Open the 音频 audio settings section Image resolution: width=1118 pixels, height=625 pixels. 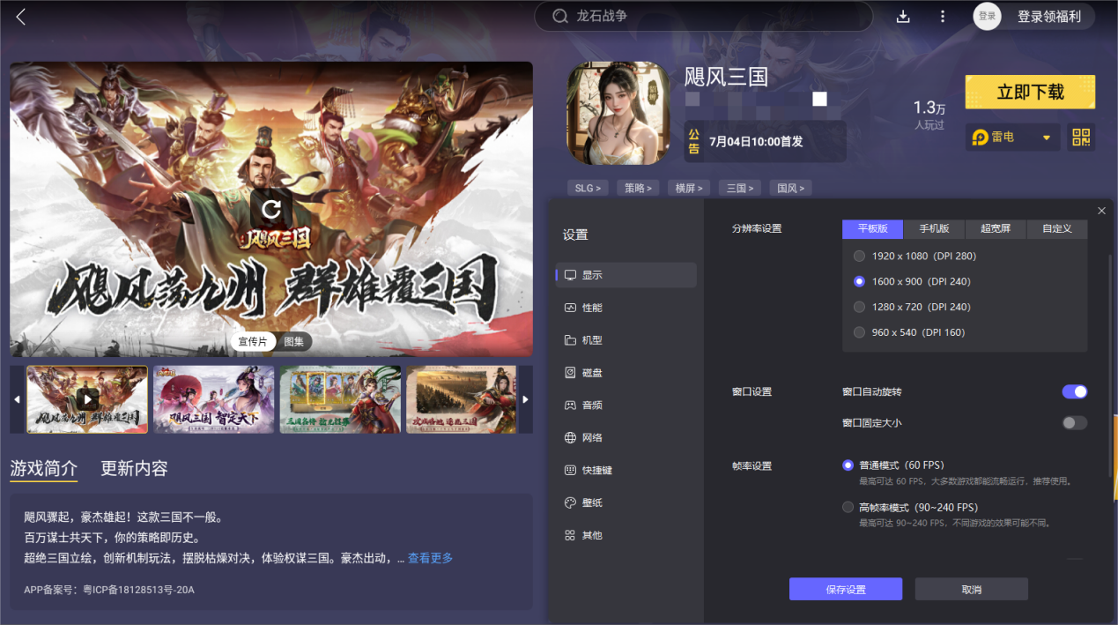click(x=626, y=406)
